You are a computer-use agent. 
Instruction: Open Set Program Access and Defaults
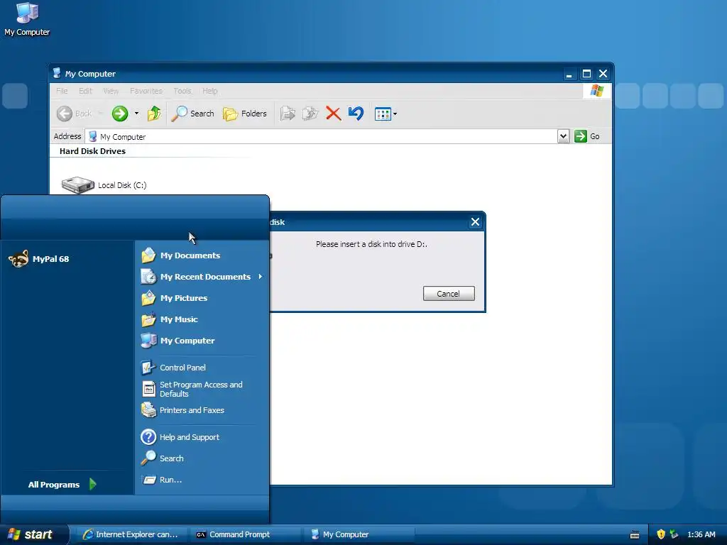(x=192, y=390)
